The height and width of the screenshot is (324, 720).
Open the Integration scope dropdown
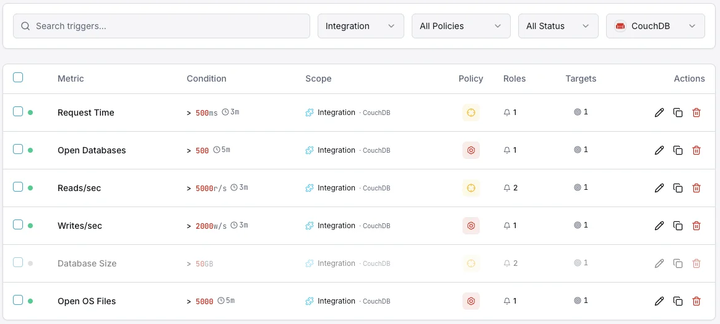point(360,26)
